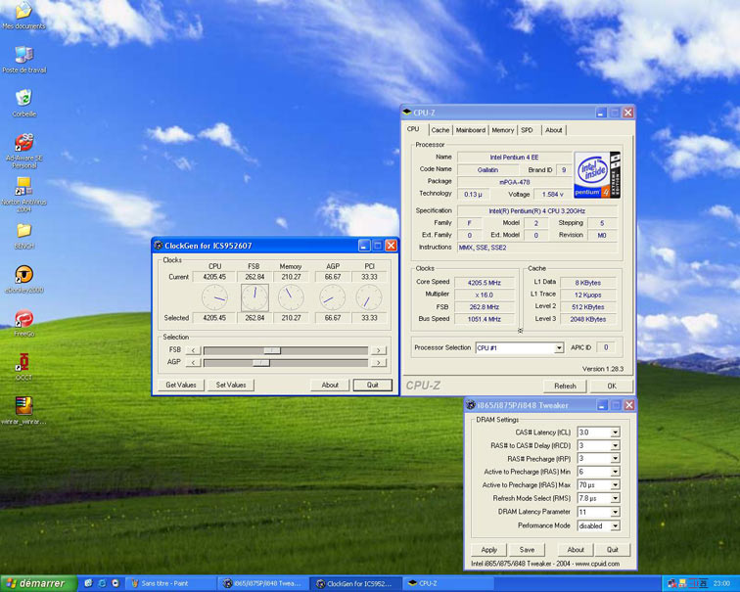This screenshot has height=592, width=740.
Task: Click AGP slider left arrow
Action: (x=193, y=363)
